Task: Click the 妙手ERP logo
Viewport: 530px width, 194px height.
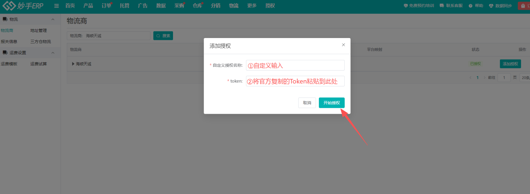Action: click(23, 5)
